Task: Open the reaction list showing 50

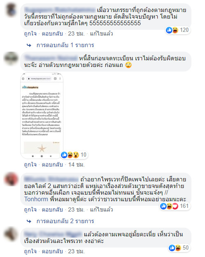Action: [179, 247]
